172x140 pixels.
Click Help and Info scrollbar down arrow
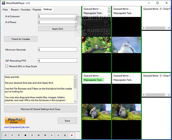click(x=75, y=101)
